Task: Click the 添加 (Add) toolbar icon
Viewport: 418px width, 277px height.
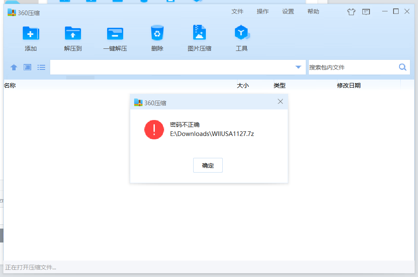Action: (x=31, y=34)
